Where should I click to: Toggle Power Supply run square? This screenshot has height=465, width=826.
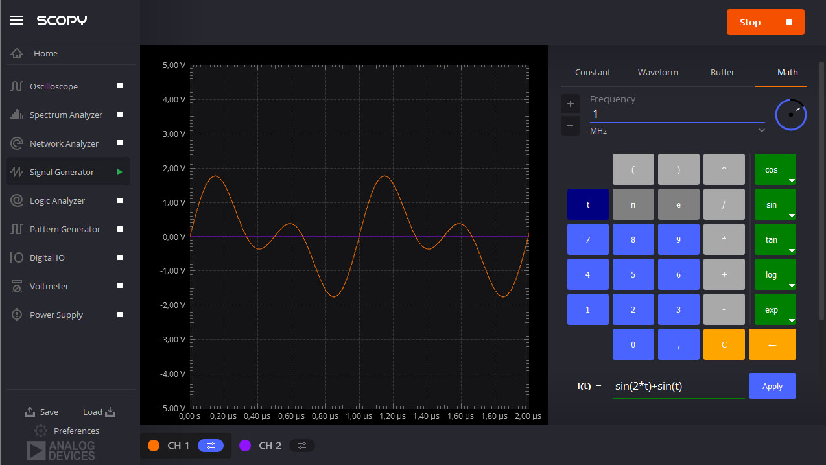[x=120, y=315]
